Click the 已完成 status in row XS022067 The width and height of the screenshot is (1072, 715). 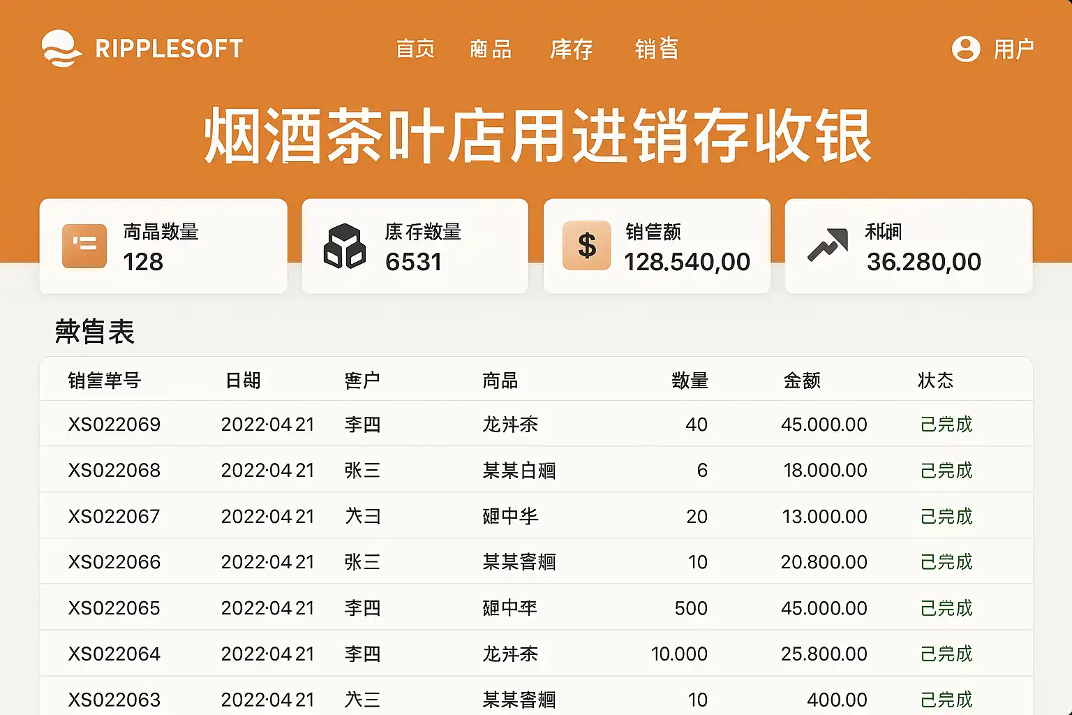pyautogui.click(x=946, y=517)
